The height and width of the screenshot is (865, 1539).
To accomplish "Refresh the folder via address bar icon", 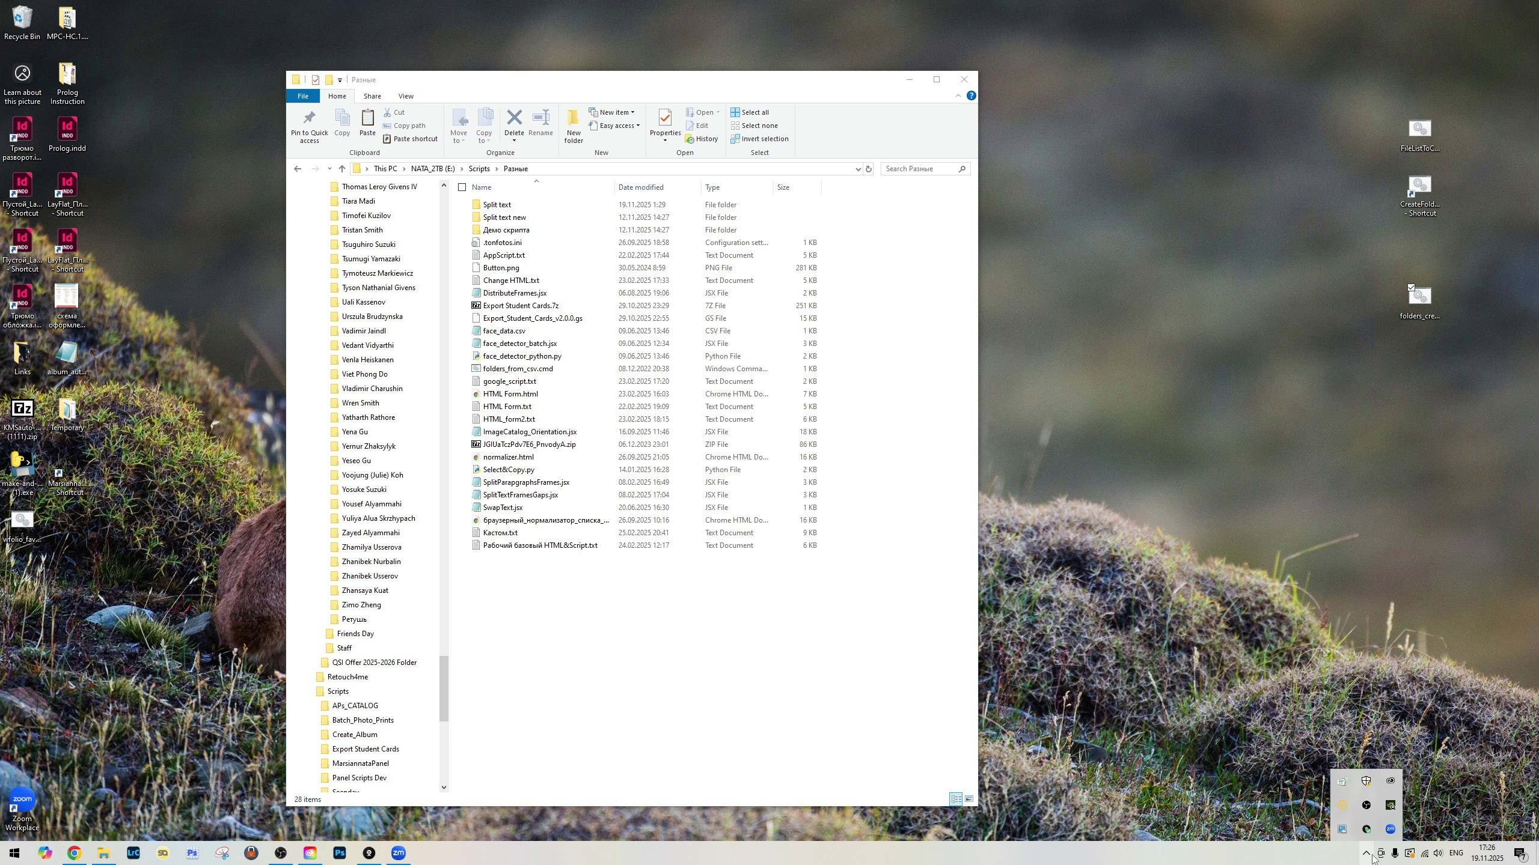I will click(x=868, y=169).
